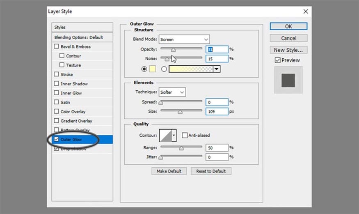The width and height of the screenshot is (359, 214).
Task: Confirm with the OK button
Action: coord(288,26)
